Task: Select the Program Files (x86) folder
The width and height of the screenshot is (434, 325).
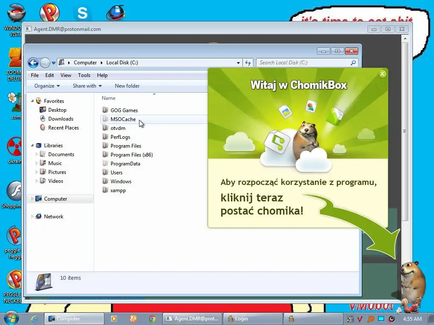Action: (131, 155)
